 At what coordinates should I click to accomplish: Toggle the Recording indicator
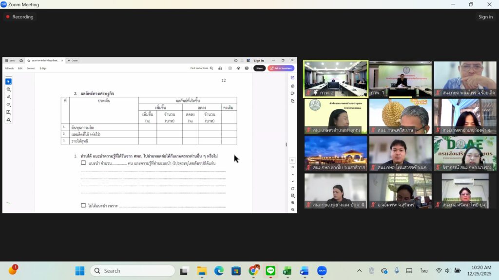[x=19, y=17]
